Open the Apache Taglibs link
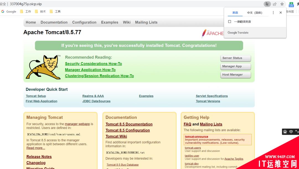 point(234,159)
